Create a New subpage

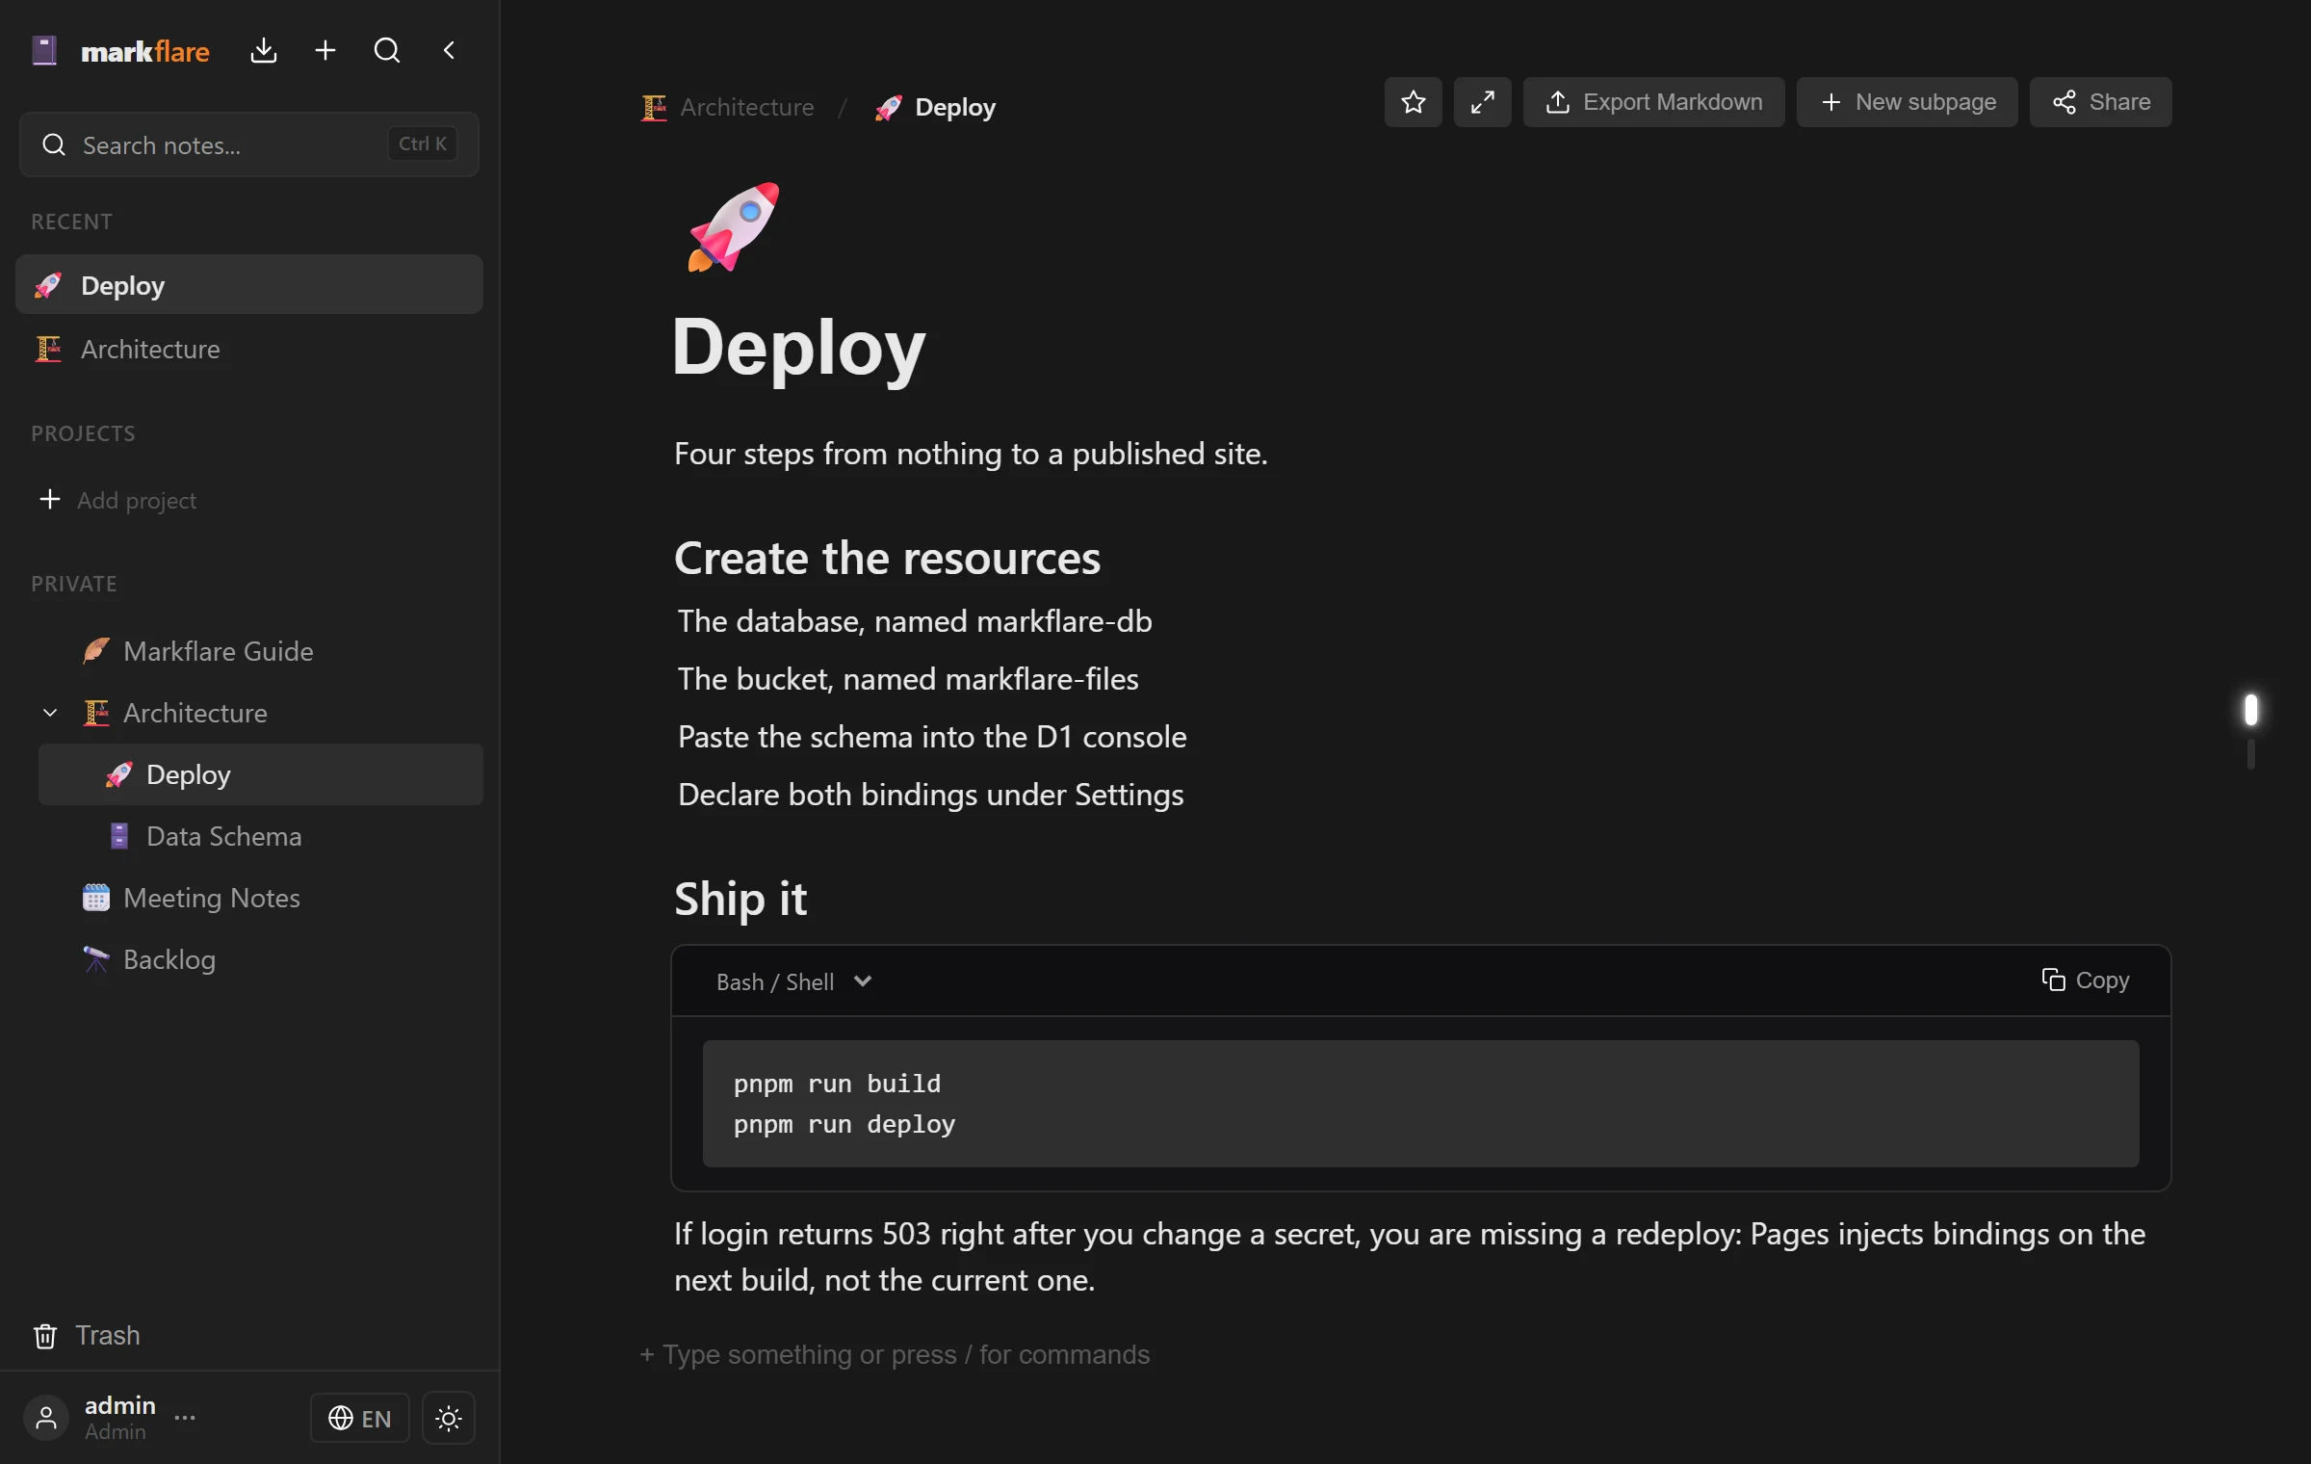(x=1907, y=102)
